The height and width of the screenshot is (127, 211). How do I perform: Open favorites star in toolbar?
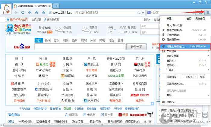[x=43, y=13]
